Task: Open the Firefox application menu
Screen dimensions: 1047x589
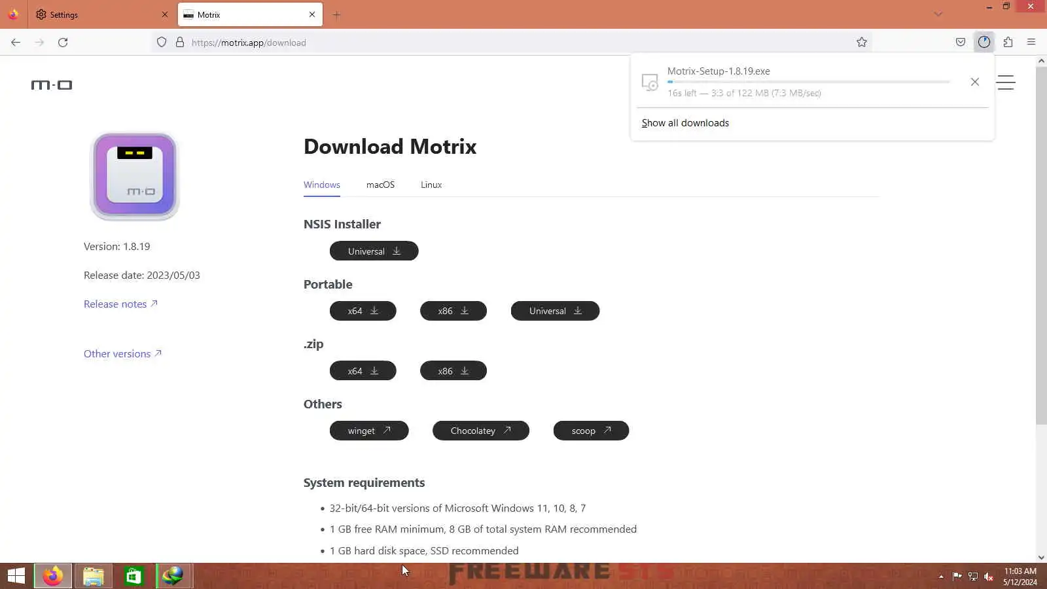Action: point(1031,43)
